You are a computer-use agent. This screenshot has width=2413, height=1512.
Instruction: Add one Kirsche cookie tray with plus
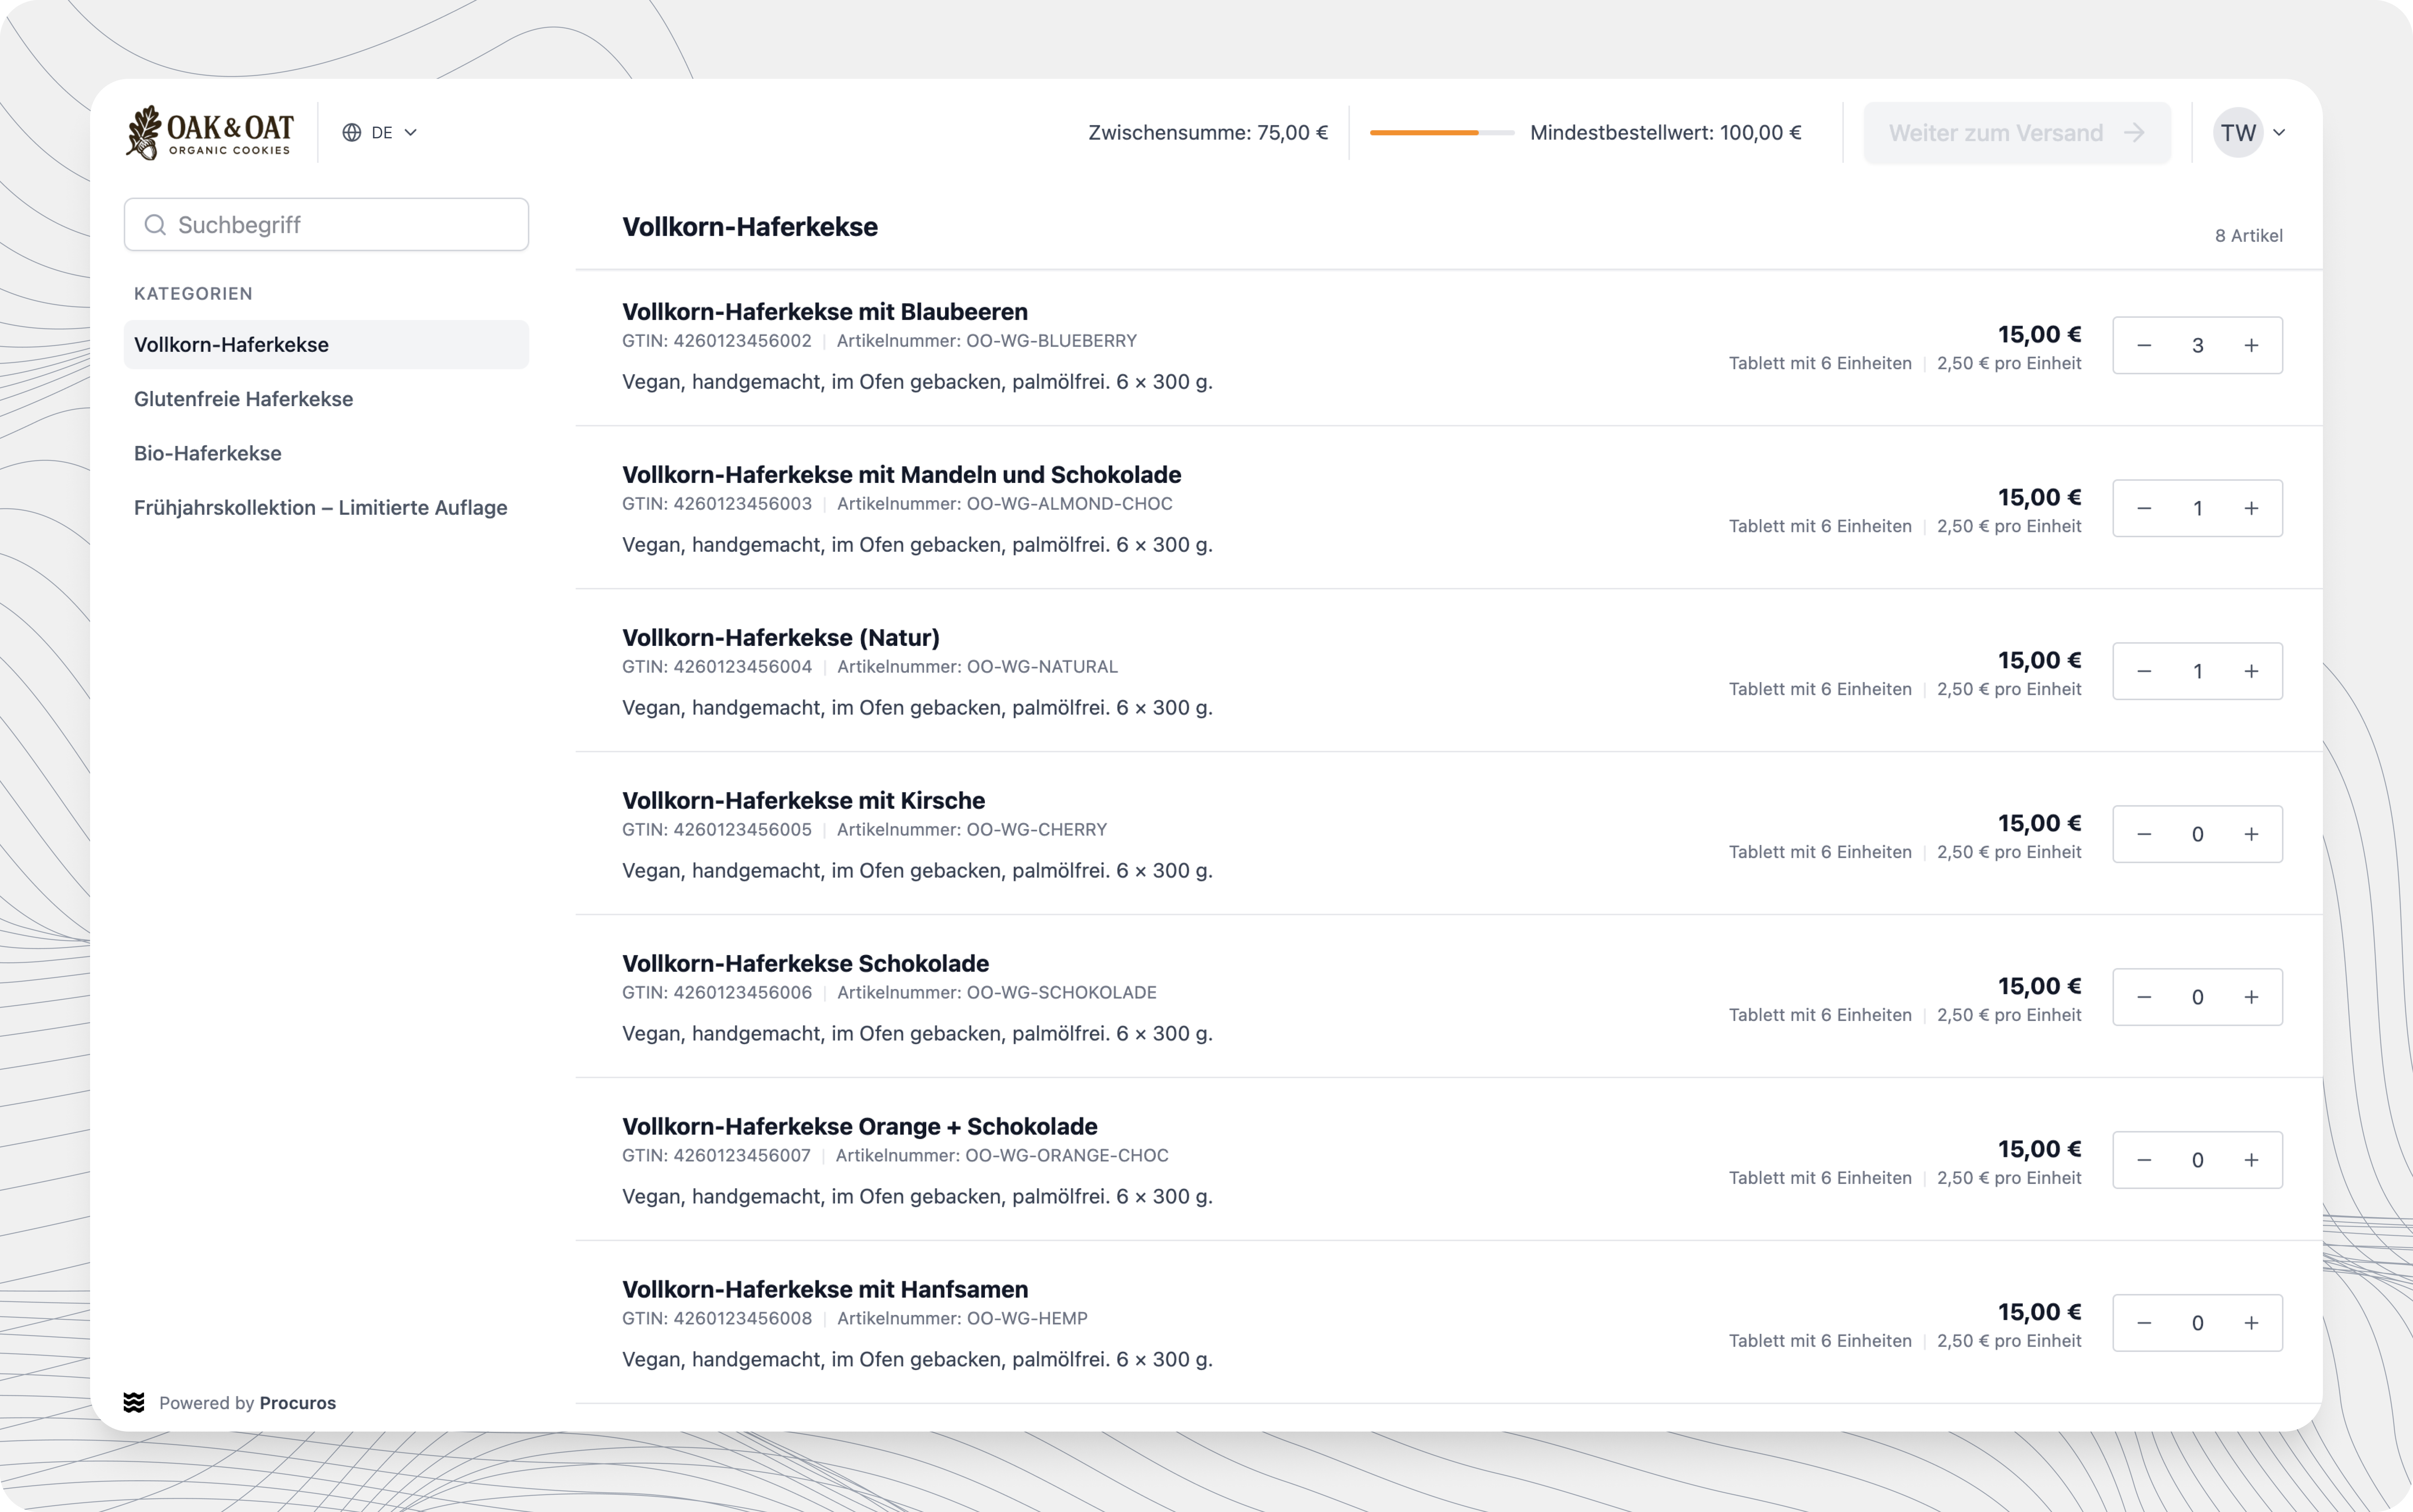(2250, 834)
